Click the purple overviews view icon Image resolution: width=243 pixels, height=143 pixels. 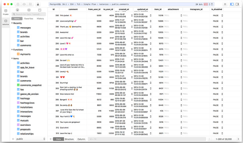[x=18, y=125]
